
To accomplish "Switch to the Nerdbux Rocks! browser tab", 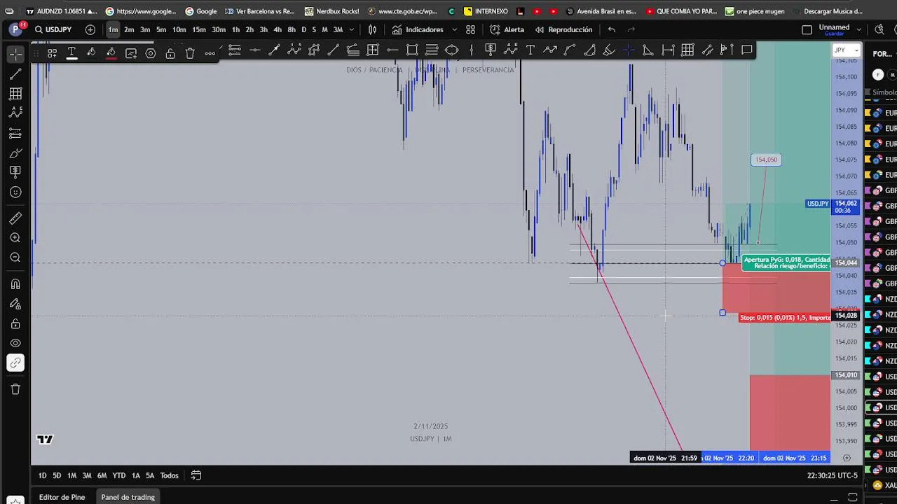I will click(x=331, y=11).
